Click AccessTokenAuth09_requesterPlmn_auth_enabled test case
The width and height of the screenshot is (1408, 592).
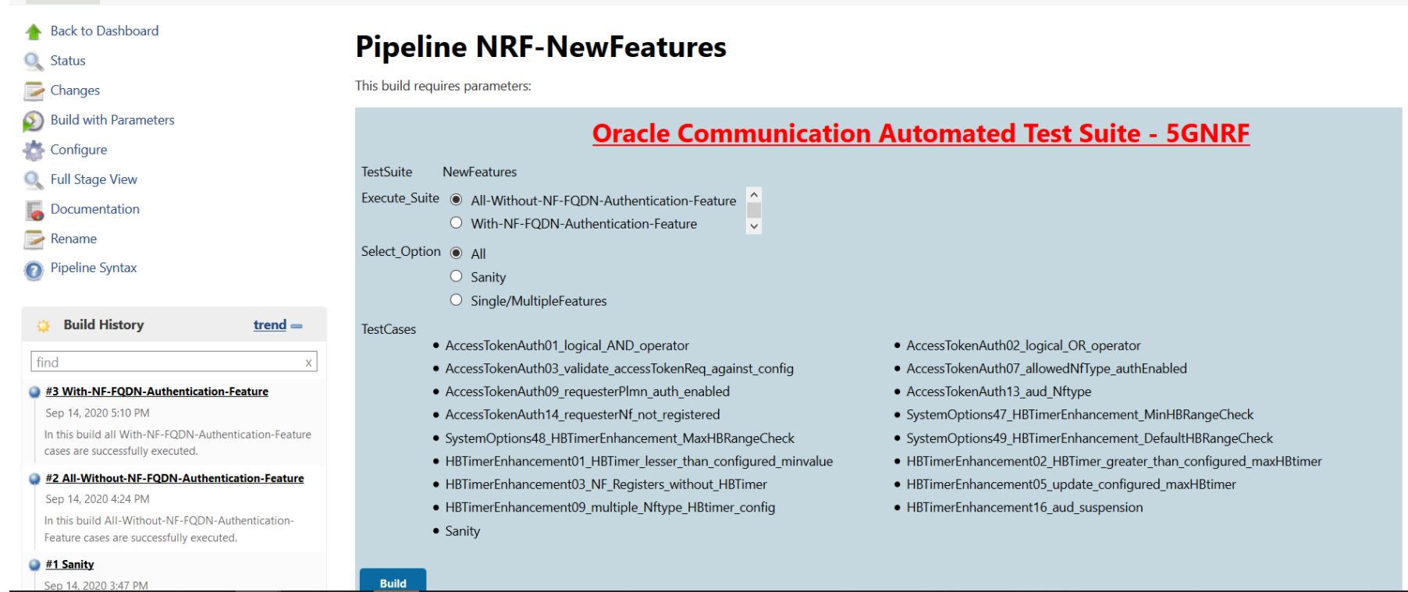[588, 392]
